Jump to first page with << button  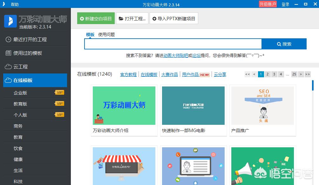pyautogui.click(x=248, y=74)
